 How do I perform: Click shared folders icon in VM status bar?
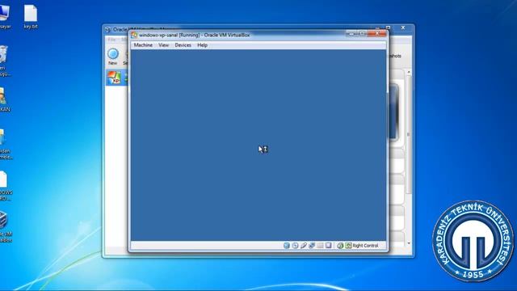click(x=320, y=246)
